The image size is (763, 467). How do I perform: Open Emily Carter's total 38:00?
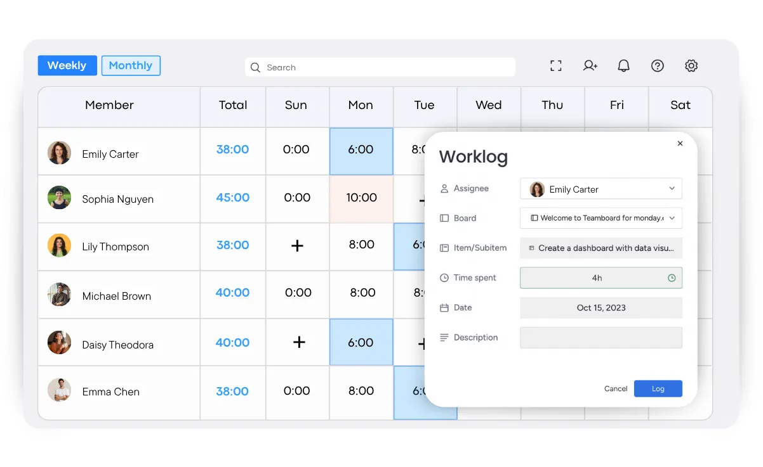233,150
